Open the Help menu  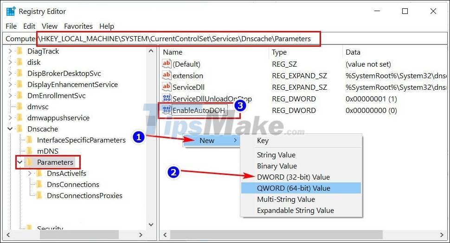click(107, 26)
